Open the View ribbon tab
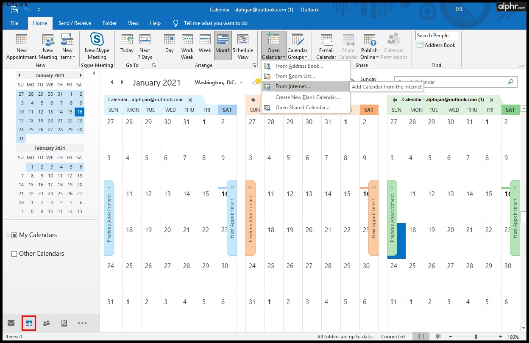529x343 pixels. (133, 23)
